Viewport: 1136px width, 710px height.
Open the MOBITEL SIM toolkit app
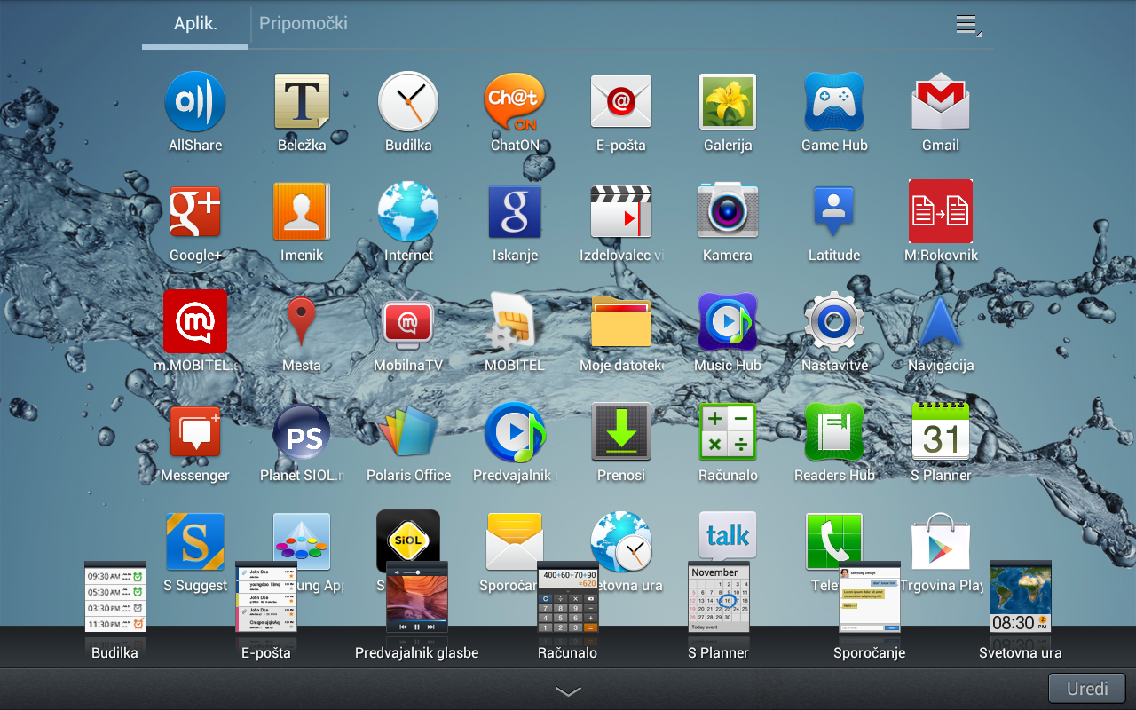(515, 321)
